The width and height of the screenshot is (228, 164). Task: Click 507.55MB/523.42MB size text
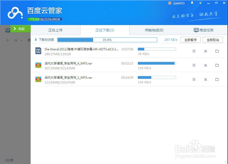tap(60, 68)
